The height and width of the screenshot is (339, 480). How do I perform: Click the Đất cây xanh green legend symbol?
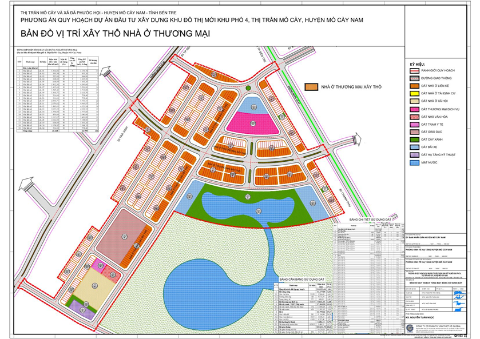click(414, 139)
